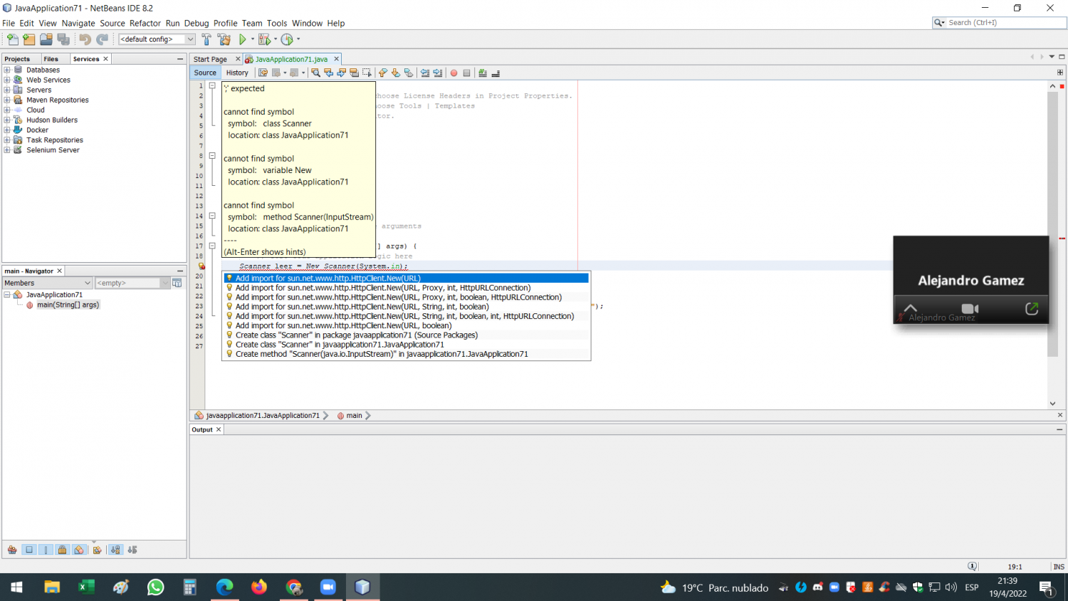Switch to the Projects tab
This screenshot has width=1068, height=601.
[x=17, y=59]
